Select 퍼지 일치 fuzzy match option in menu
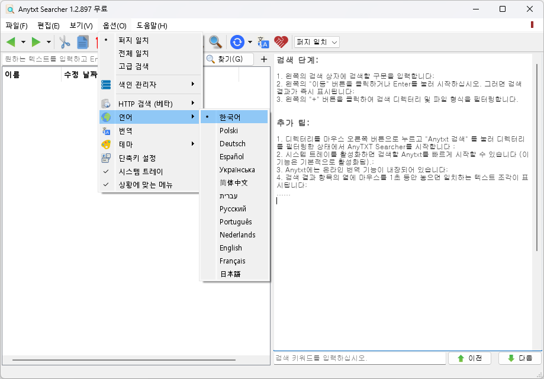 pos(151,40)
